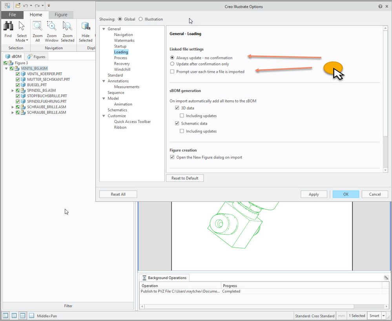
Task: Collapse the VENTIL_BG.ASM tree node
Action: point(6,69)
